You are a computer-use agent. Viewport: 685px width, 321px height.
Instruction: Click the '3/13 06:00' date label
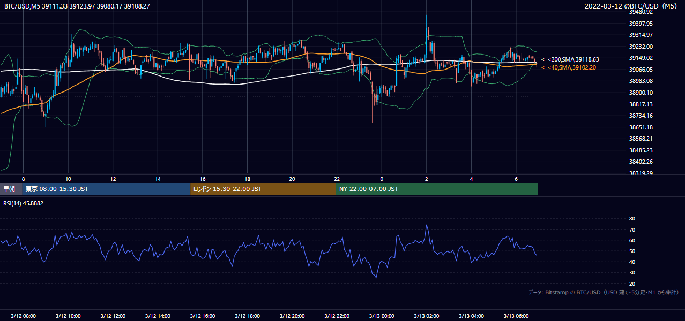pyautogui.click(x=516, y=316)
